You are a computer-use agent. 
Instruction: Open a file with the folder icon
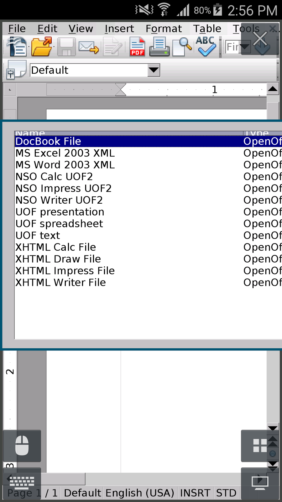(x=42, y=47)
